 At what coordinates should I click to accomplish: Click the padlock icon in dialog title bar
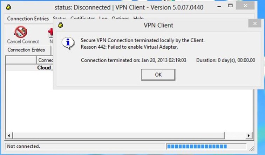[x=61, y=25]
